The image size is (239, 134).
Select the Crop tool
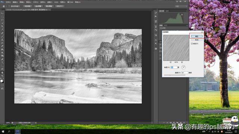pyautogui.click(x=2, y=26)
